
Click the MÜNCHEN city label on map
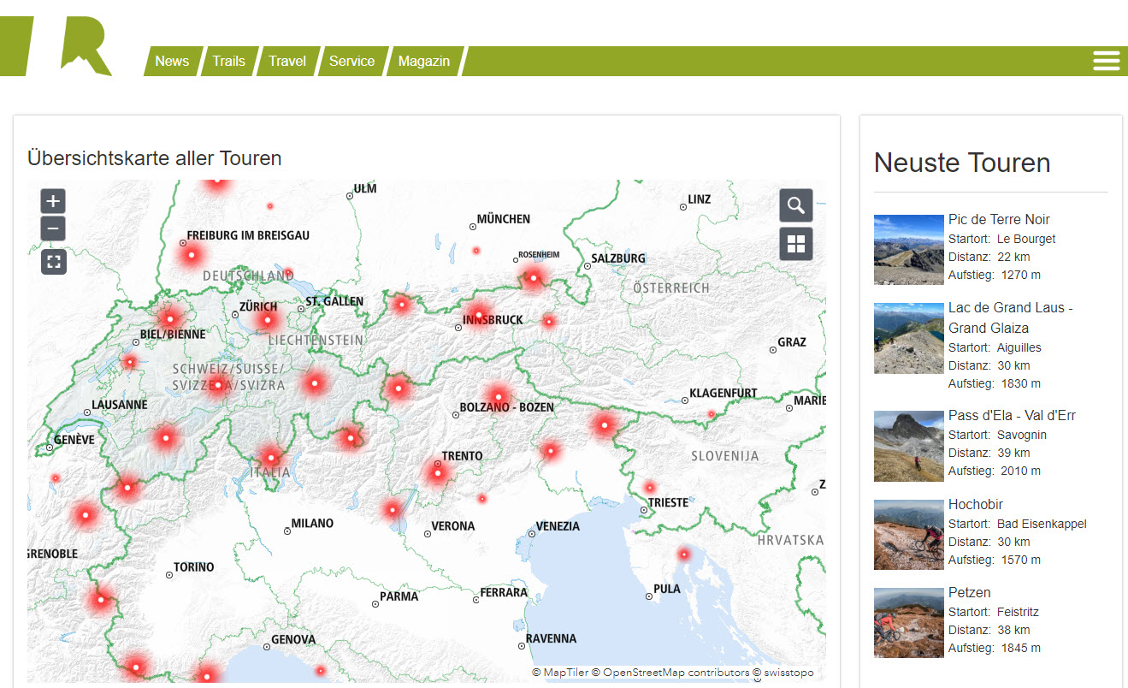click(x=504, y=219)
